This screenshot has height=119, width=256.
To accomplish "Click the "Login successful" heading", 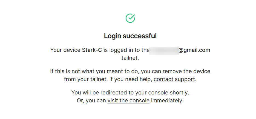I will pos(130,36).
